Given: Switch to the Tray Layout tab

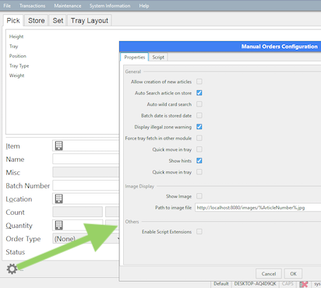Looking at the screenshot, I should pyautogui.click(x=90, y=20).
